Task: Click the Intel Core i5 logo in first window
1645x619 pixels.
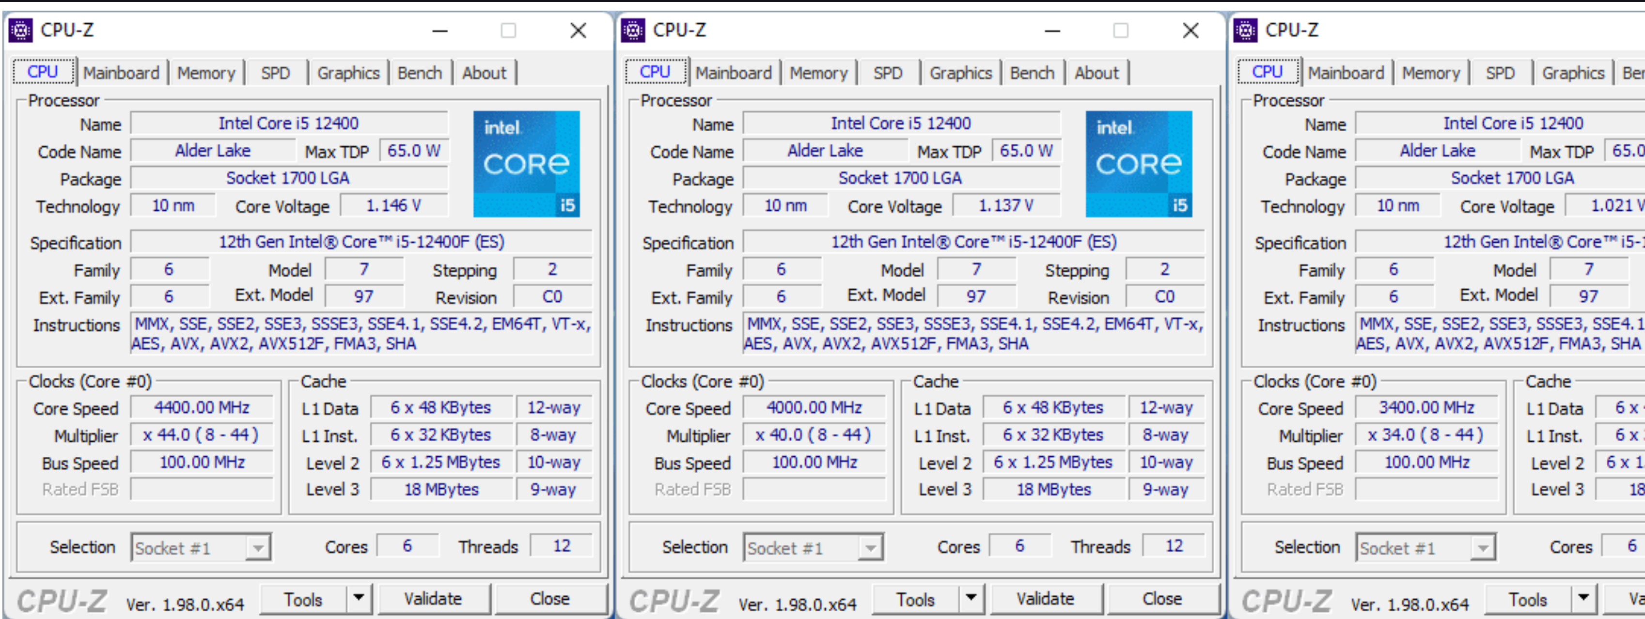Action: click(x=526, y=164)
